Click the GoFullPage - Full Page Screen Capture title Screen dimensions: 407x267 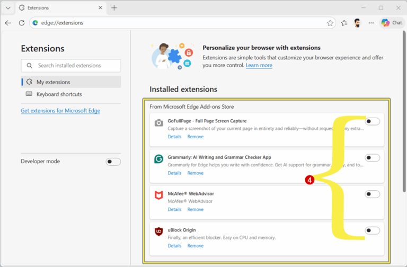207,121
